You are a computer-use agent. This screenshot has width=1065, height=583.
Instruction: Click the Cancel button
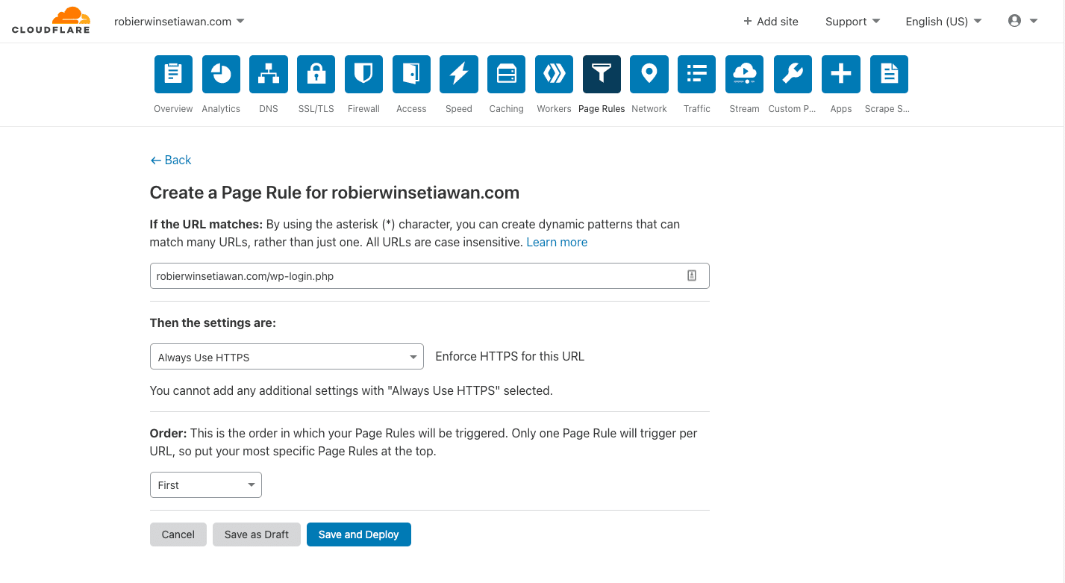pos(178,534)
